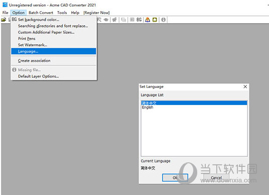Viewport: 269px width, 195px height.
Task: Open the Help menu
Action: (75, 13)
